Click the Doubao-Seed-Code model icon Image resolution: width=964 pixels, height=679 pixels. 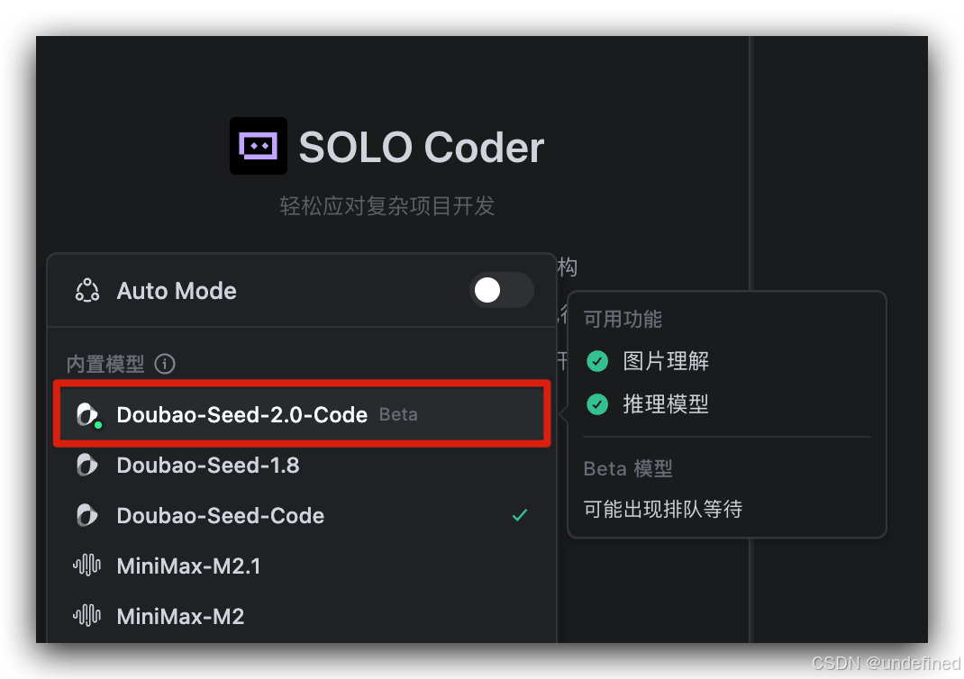(86, 515)
